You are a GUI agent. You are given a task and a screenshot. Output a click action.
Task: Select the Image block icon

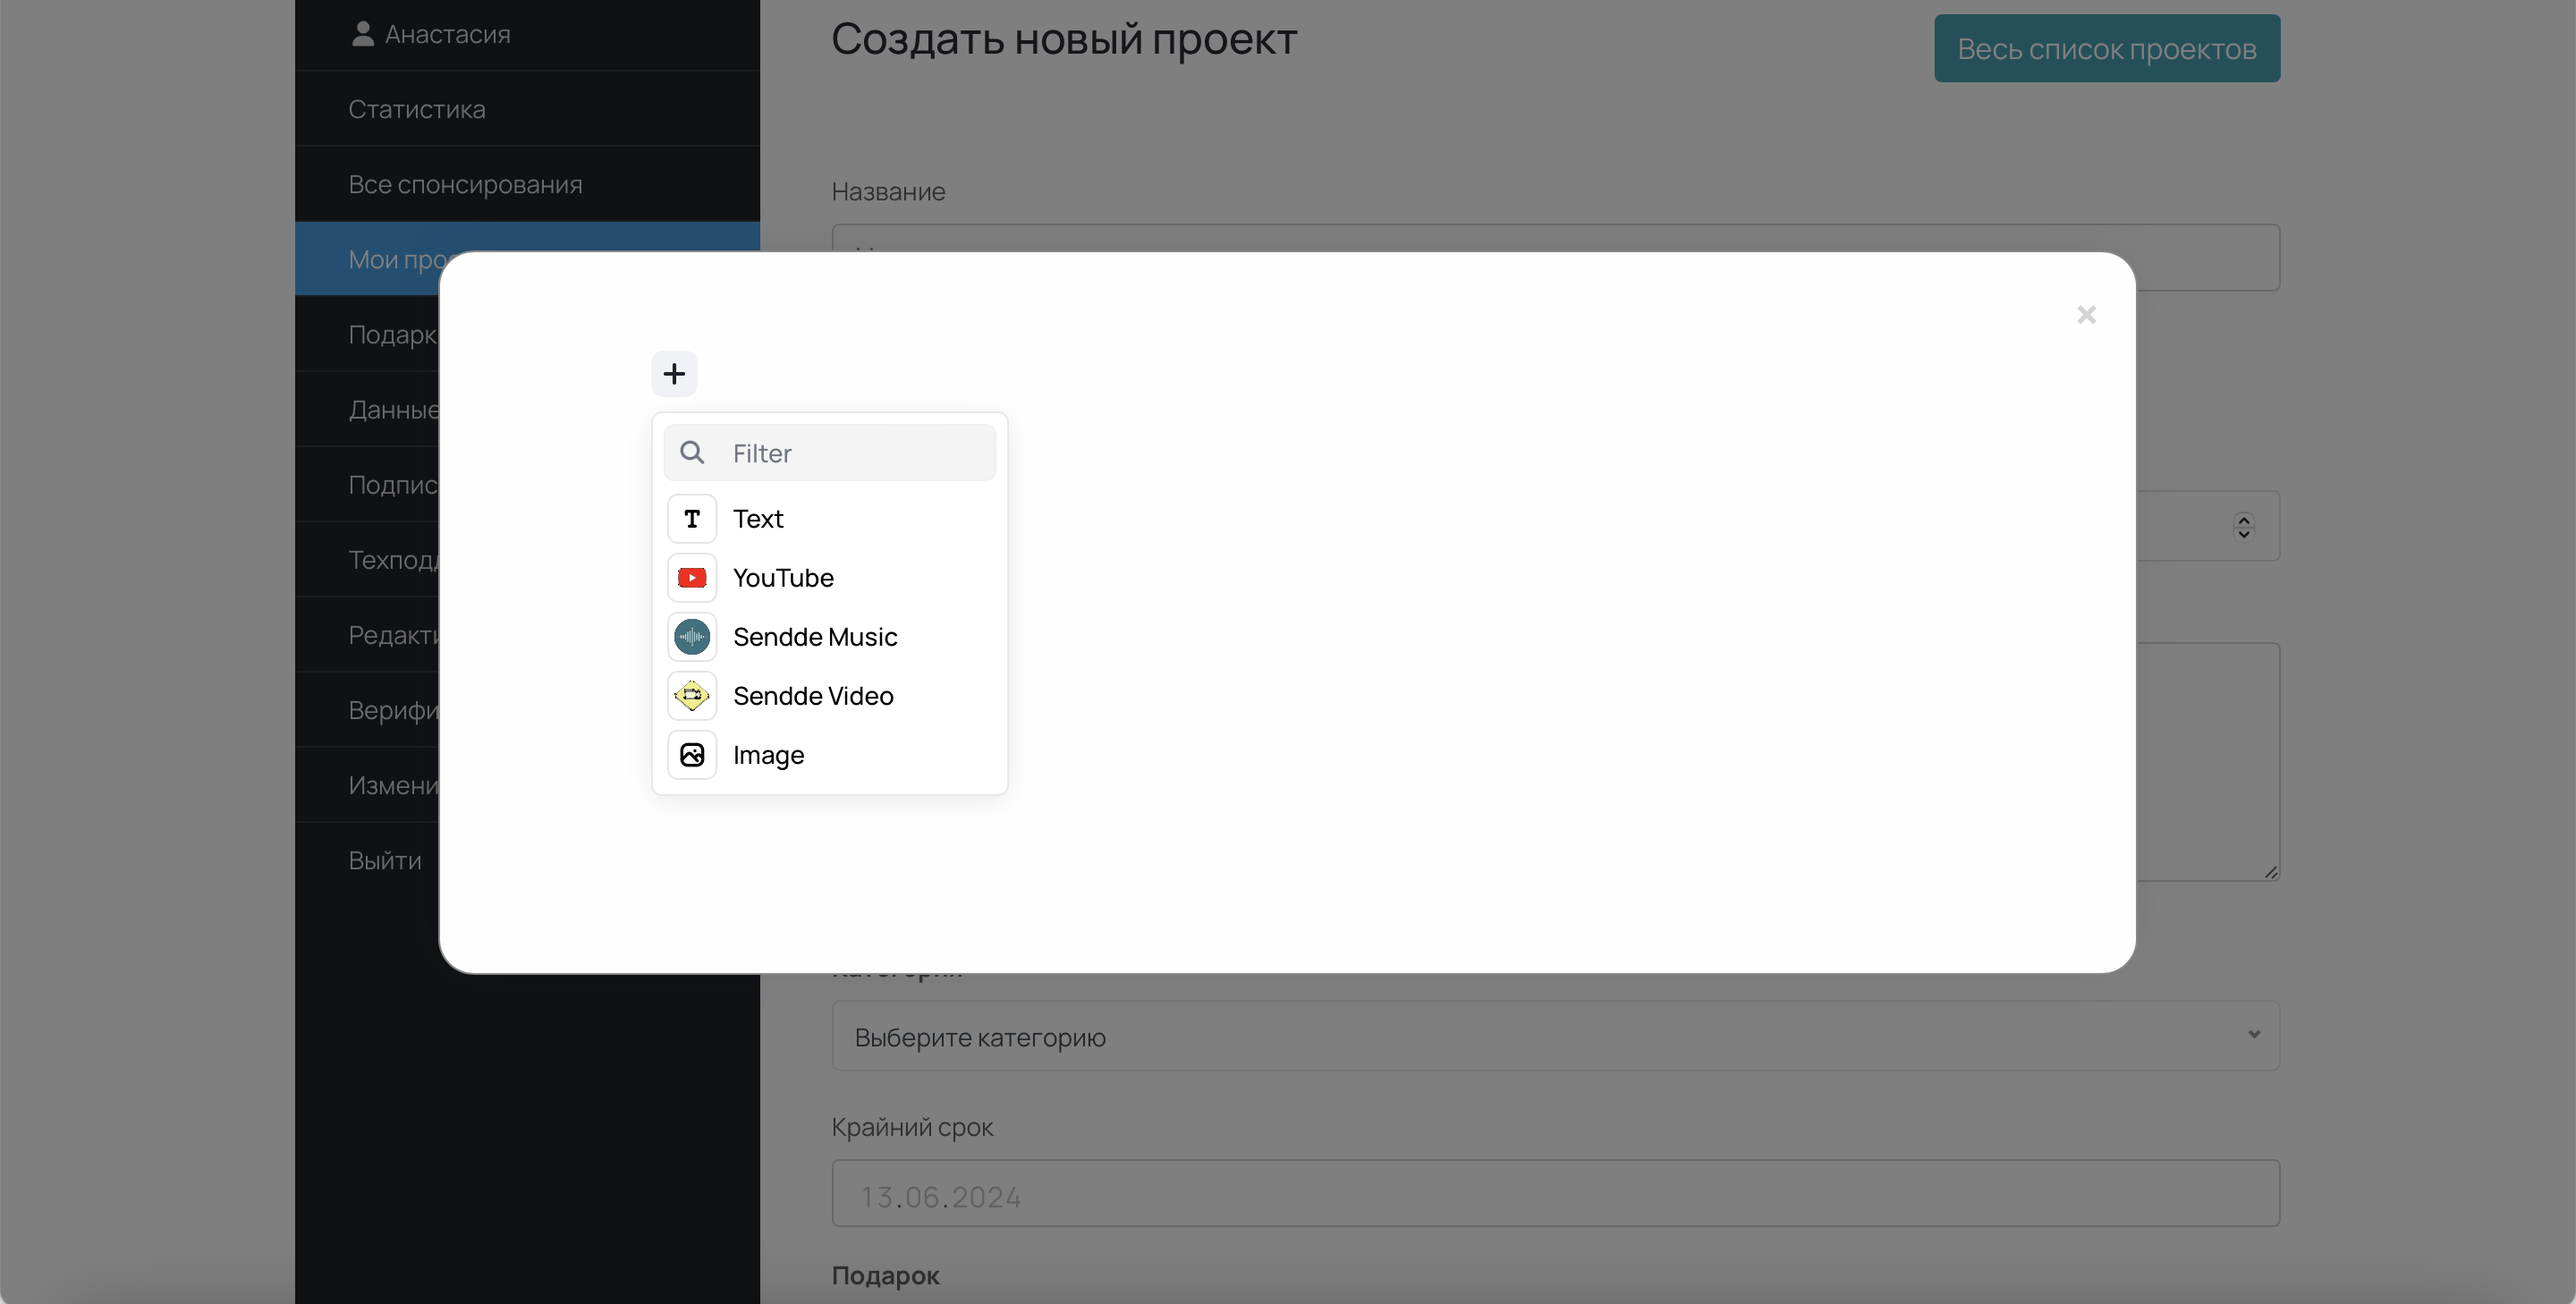[692, 755]
